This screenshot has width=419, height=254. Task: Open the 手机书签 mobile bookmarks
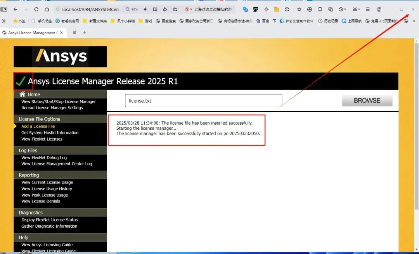pos(42,21)
